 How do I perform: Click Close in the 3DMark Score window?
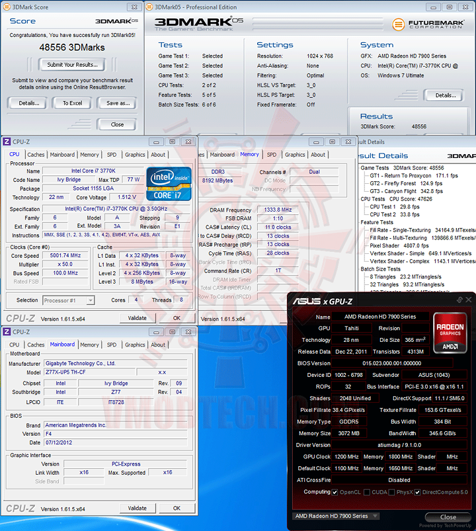(x=117, y=124)
